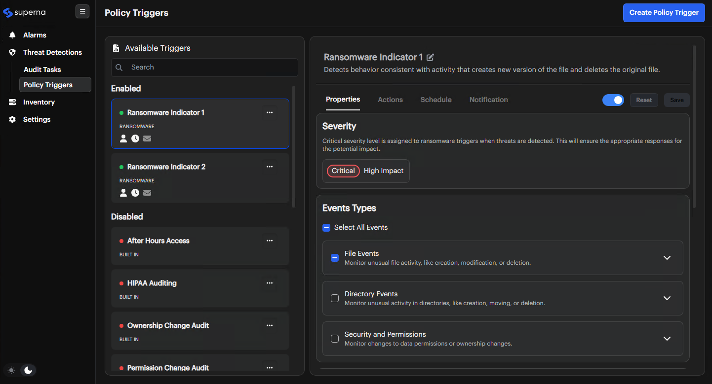The image size is (712, 384).
Task: Switch to the Schedule tab
Action: pos(436,100)
